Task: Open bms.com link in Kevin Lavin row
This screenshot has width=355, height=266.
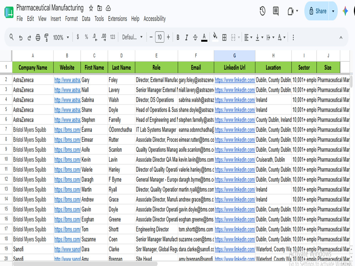Action: coord(67,160)
